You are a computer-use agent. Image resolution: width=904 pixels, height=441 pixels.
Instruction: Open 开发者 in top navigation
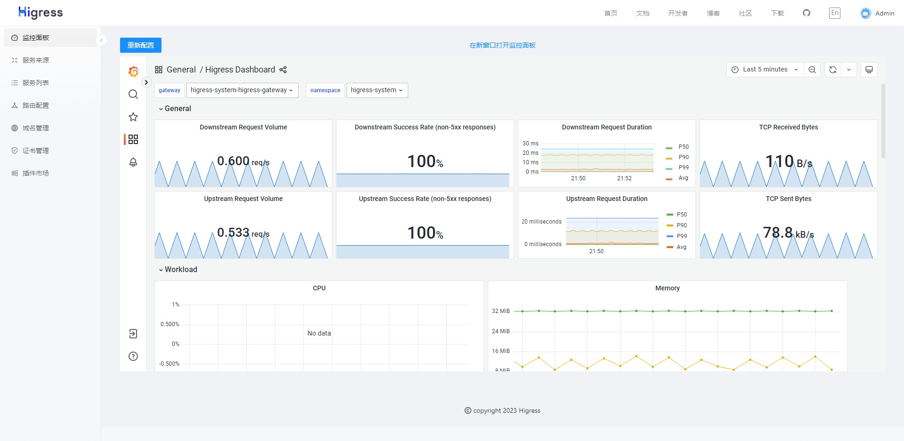pyautogui.click(x=678, y=13)
